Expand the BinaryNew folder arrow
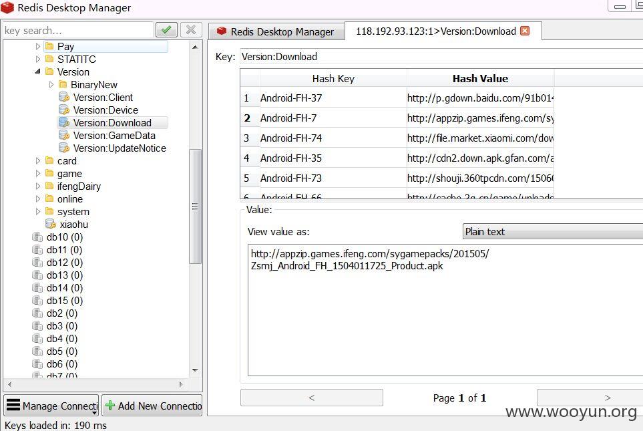The height and width of the screenshot is (431, 643). 51,84
